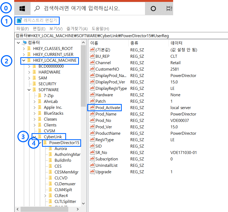Select the CESMemMgr tree key
The width and height of the screenshot is (228, 212).
click(x=66, y=172)
